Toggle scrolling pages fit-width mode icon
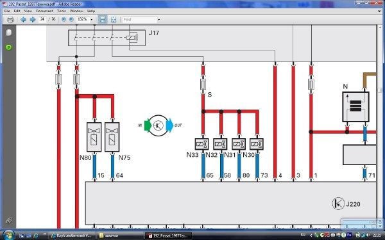This screenshot has height=240, width=385. 103,19
